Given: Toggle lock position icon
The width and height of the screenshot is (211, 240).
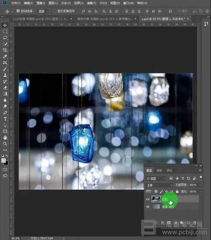Looking at the screenshot, I should 166,191.
